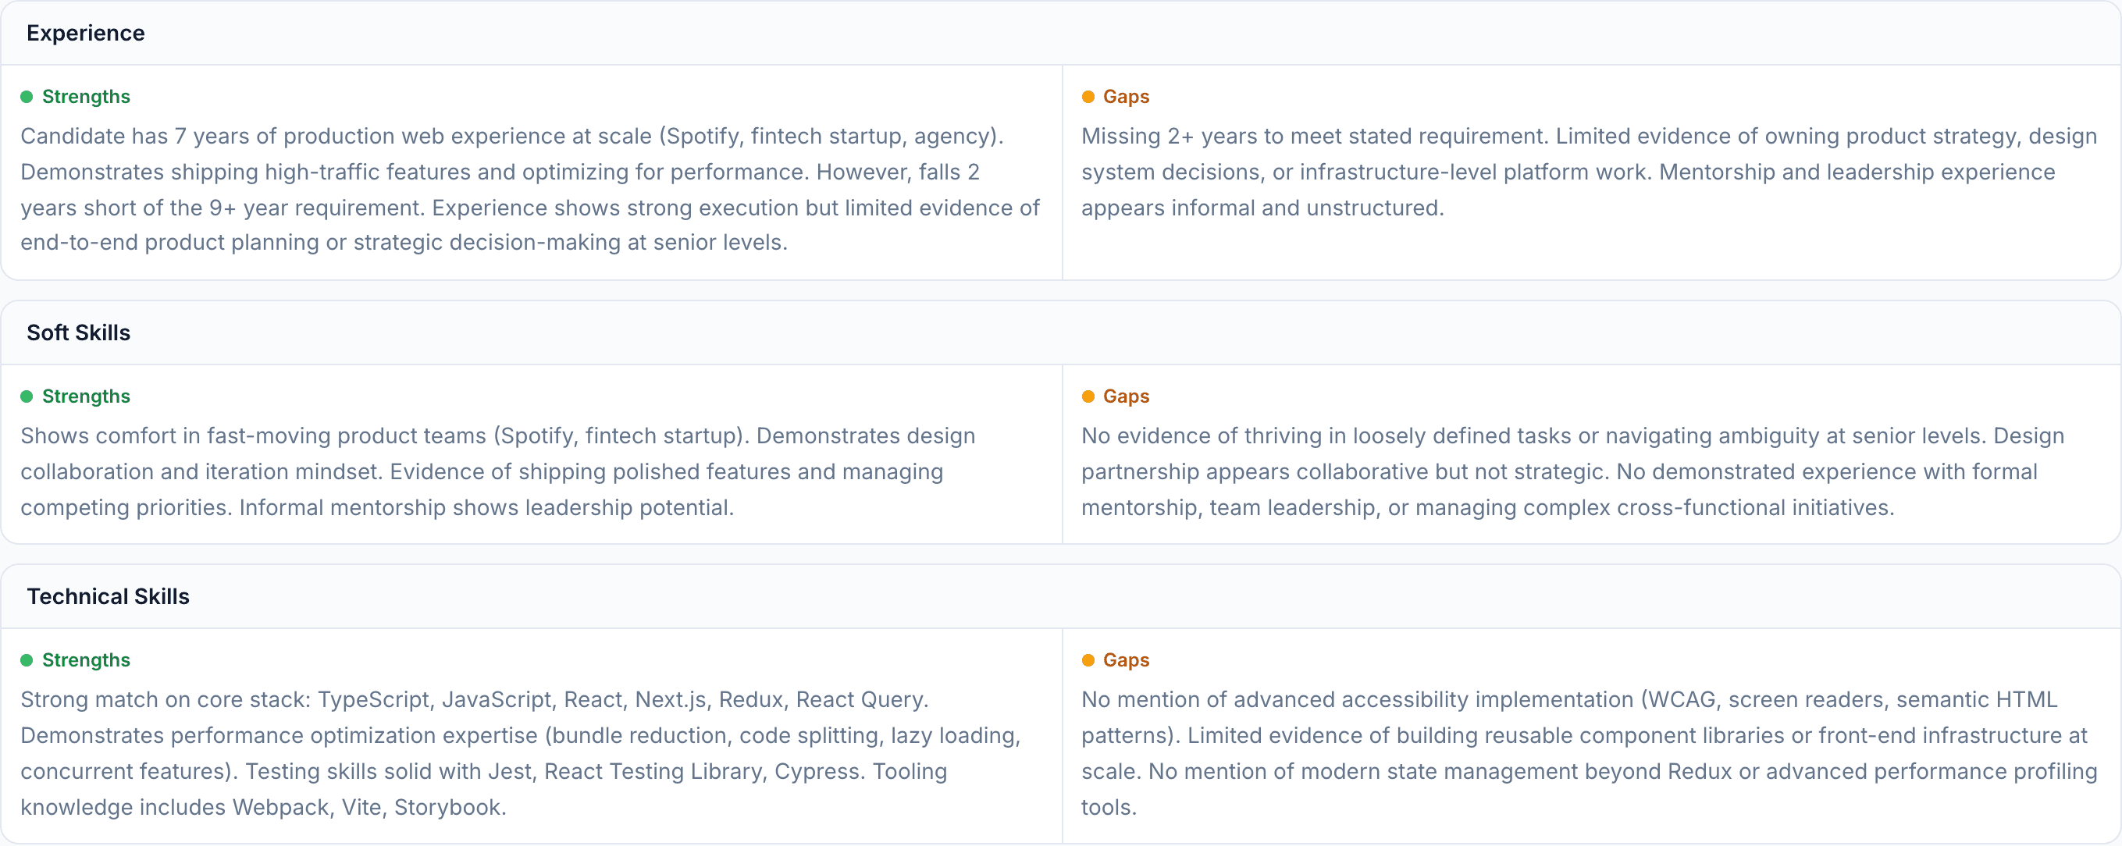2122x846 pixels.
Task: Click the orange dot beside Experience Gaps
Action: [x=1088, y=96]
